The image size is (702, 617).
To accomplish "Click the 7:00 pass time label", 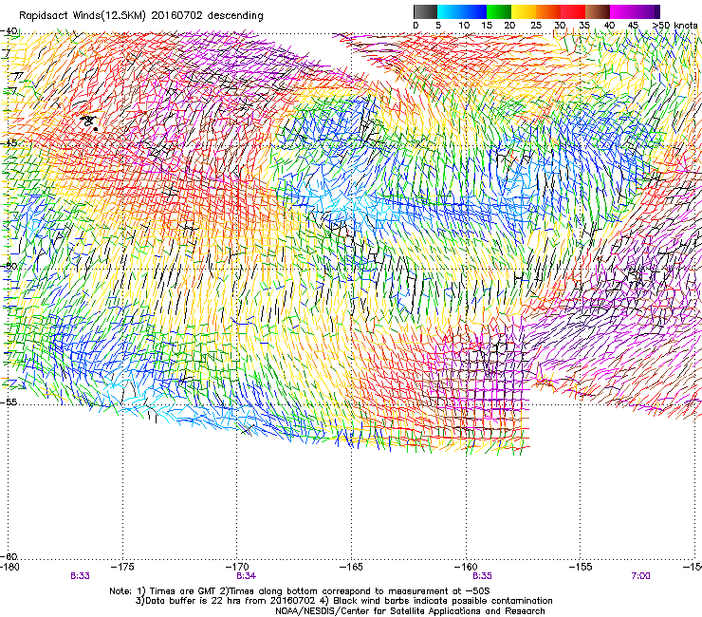I will click(640, 576).
